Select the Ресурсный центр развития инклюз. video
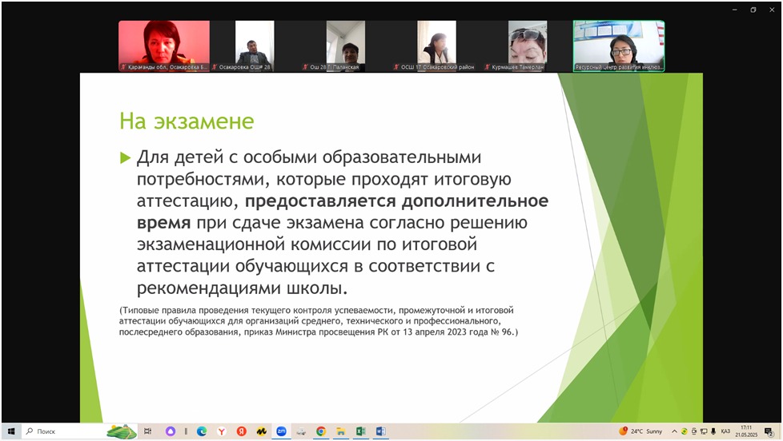Image resolution: width=783 pixels, height=441 pixels. click(619, 46)
